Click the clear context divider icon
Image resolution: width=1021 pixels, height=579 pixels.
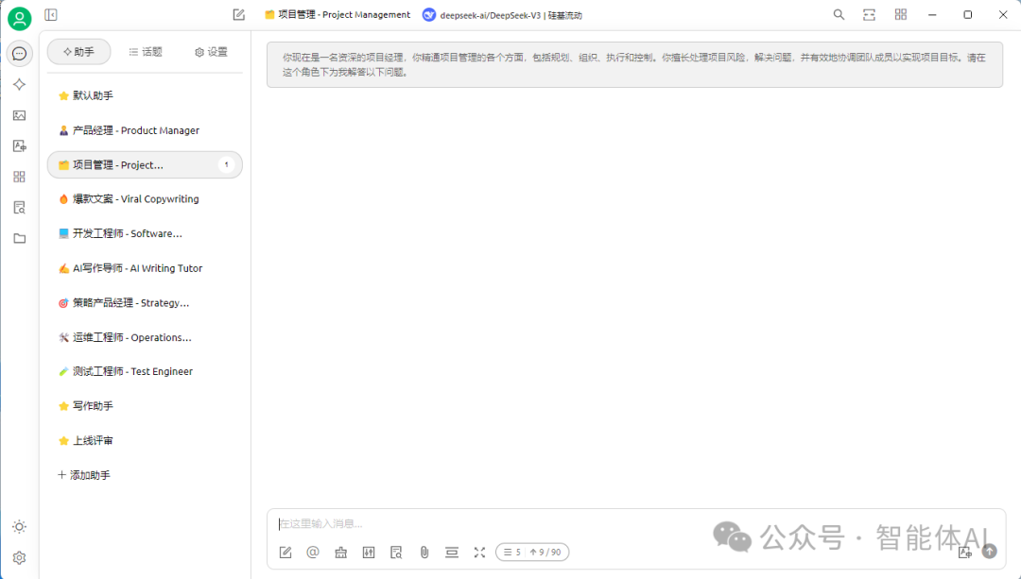point(452,553)
